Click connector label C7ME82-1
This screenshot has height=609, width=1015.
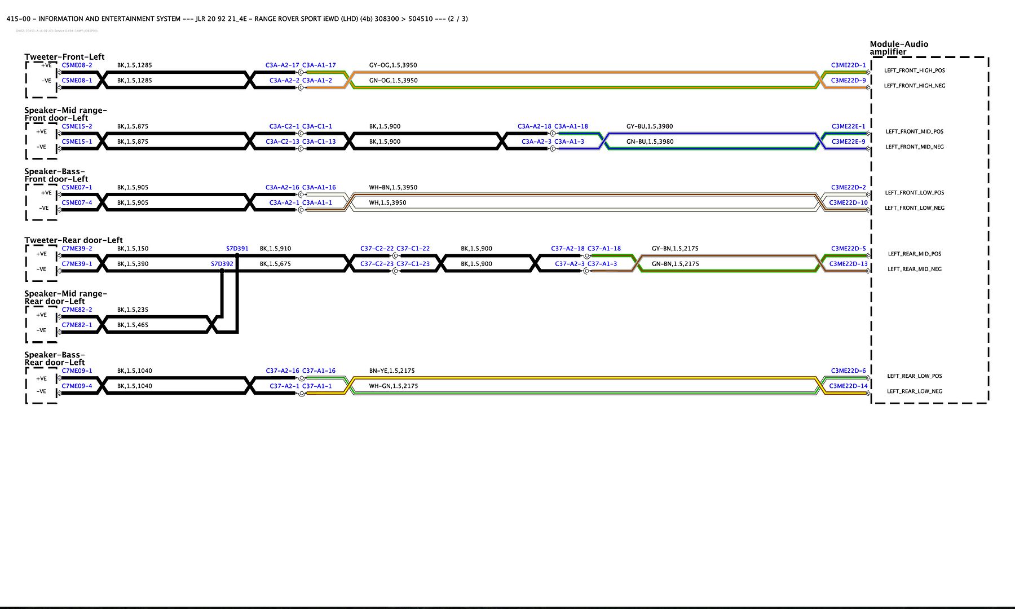pos(77,325)
